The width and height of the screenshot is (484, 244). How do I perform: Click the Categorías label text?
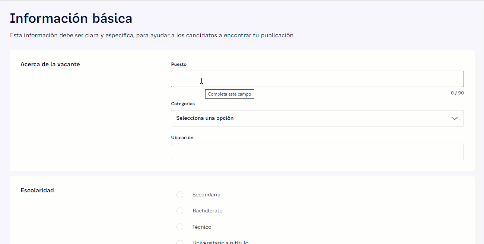tap(183, 104)
